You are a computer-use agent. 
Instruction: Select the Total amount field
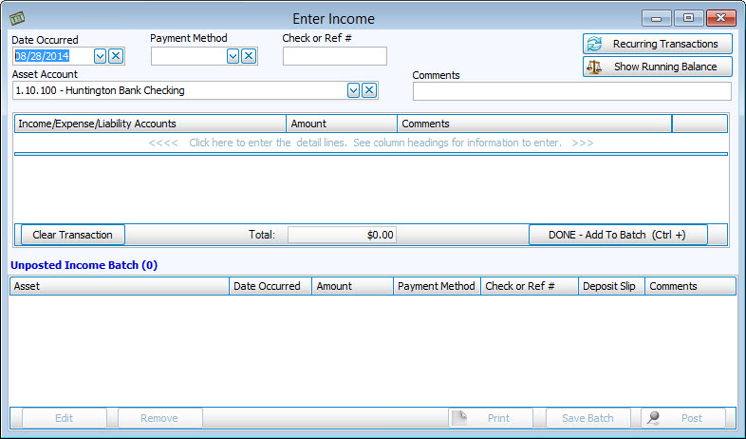pos(342,235)
